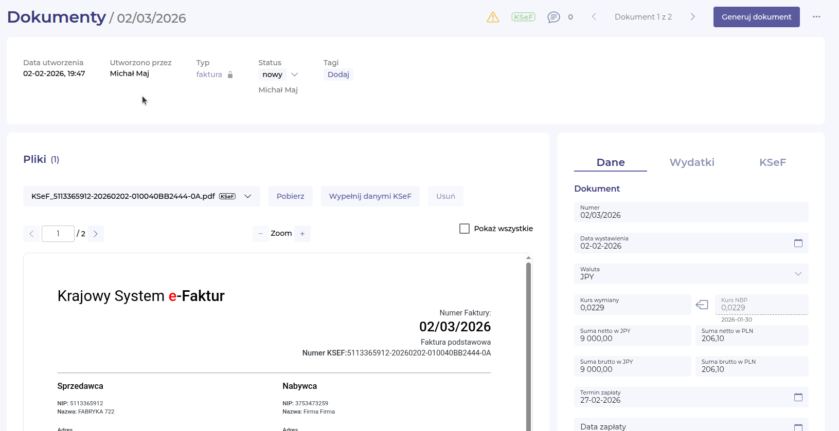Open the file selection dropdown
The height and width of the screenshot is (431, 839).
(x=141, y=196)
